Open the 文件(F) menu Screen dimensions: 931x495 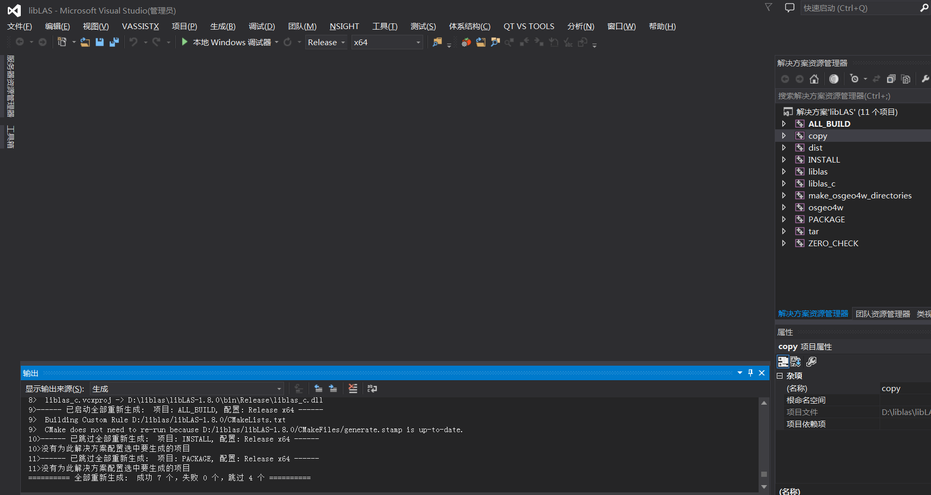click(x=20, y=26)
